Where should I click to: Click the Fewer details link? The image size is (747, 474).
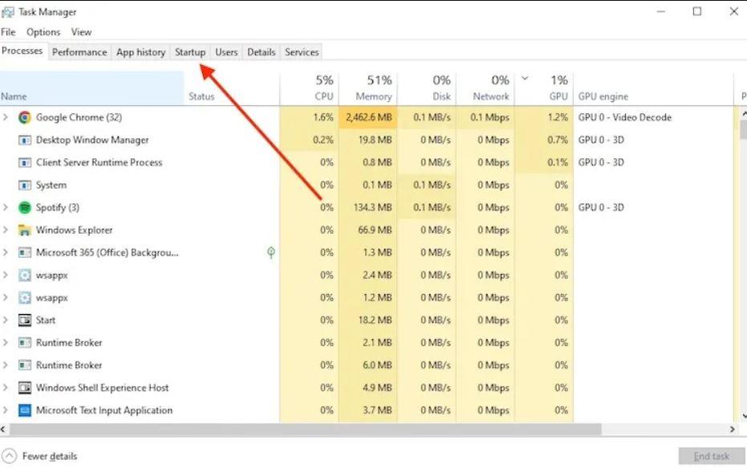pos(50,456)
